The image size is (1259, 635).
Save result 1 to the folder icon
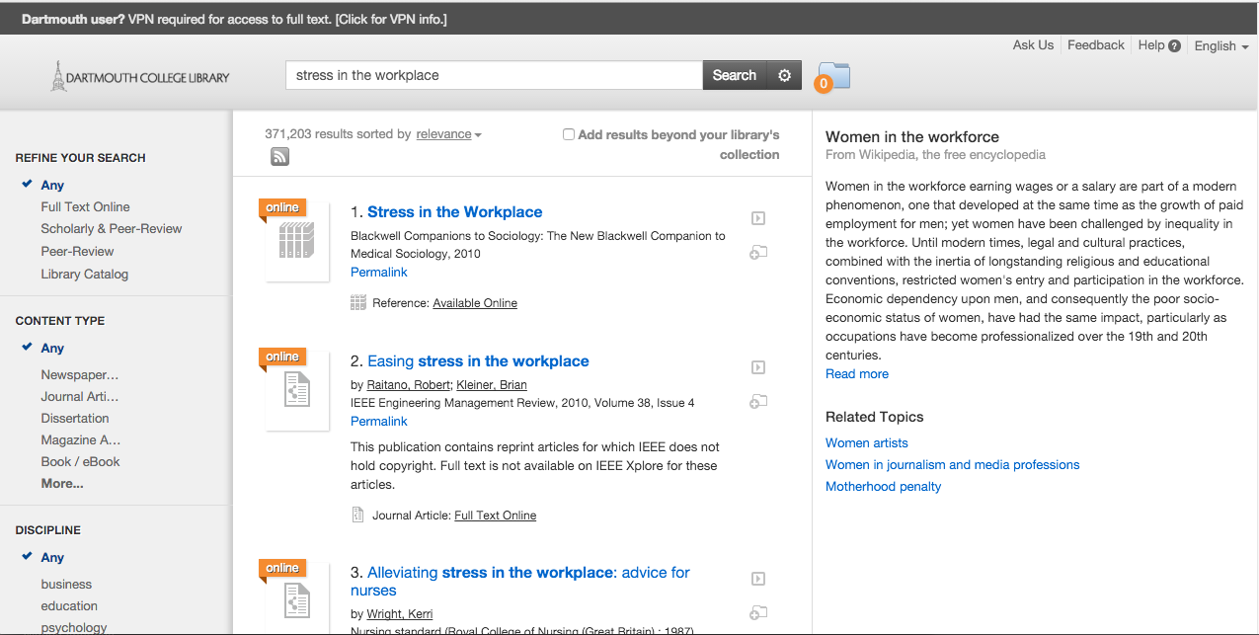pos(758,253)
